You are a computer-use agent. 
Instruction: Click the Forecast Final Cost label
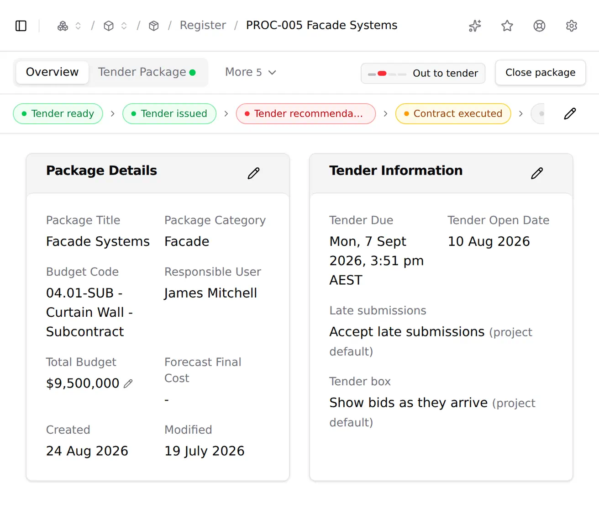click(x=203, y=370)
